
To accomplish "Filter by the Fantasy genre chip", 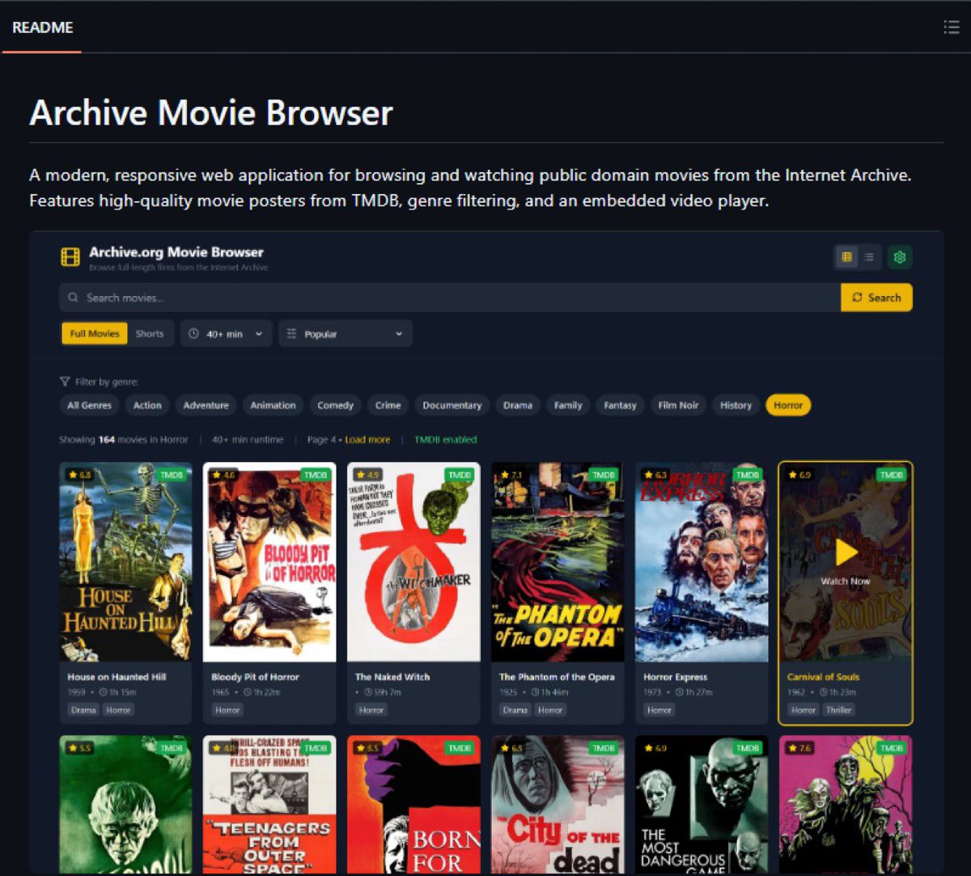I will 620,405.
